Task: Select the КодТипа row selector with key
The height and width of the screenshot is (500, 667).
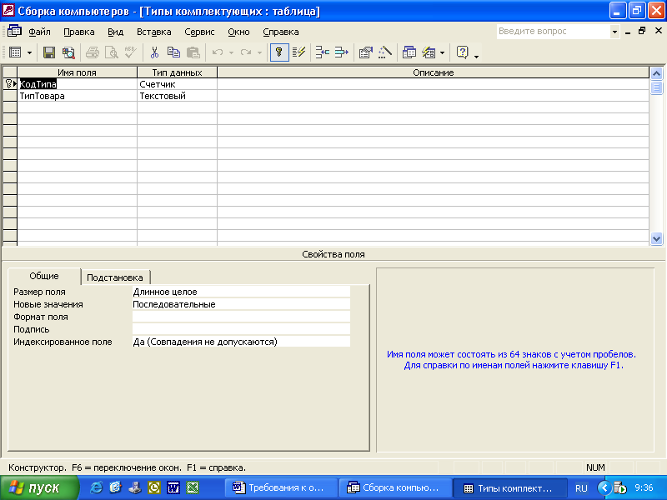Action: (x=10, y=84)
